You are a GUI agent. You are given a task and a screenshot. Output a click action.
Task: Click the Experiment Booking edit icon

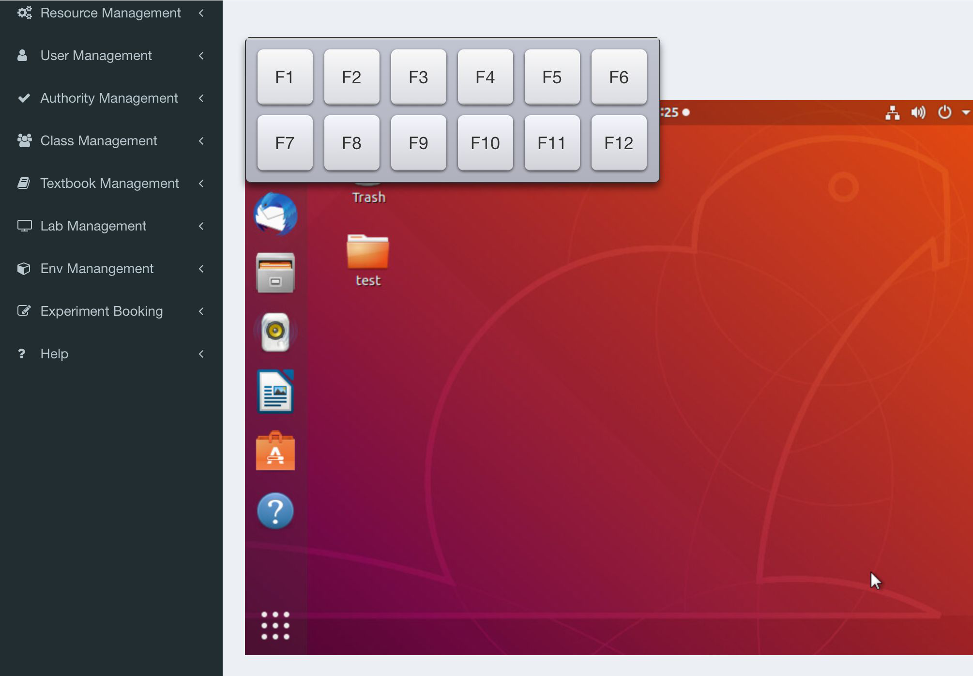pyautogui.click(x=24, y=310)
